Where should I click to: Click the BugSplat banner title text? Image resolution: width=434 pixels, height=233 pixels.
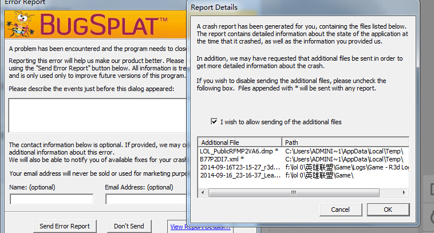(103, 25)
